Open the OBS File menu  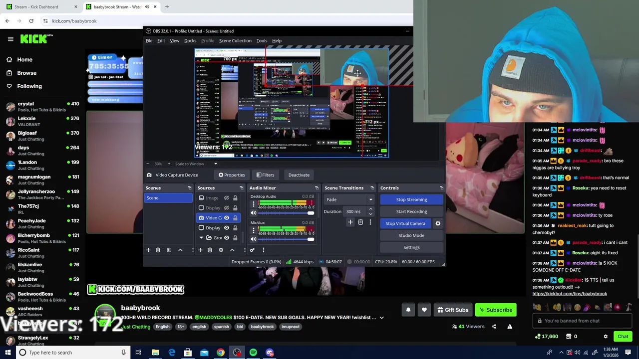point(149,41)
